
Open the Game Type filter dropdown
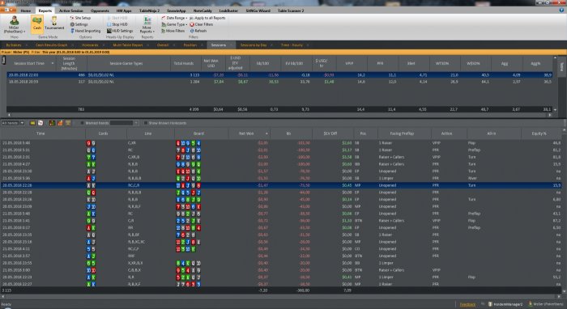tap(174, 24)
